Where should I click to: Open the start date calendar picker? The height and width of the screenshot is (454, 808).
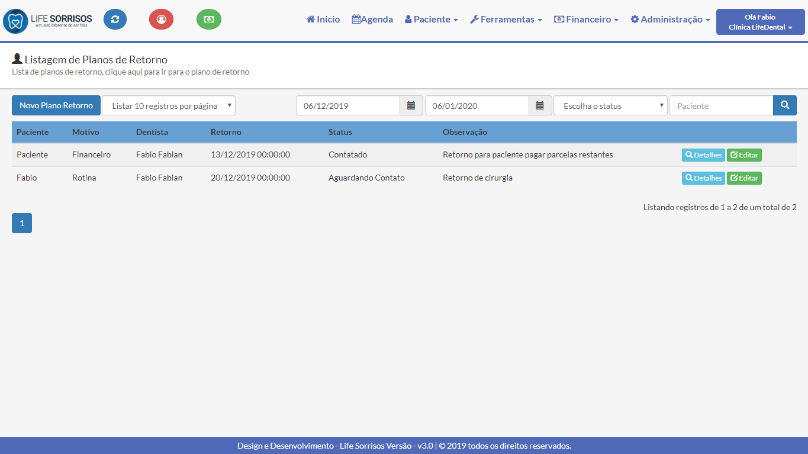pos(411,106)
